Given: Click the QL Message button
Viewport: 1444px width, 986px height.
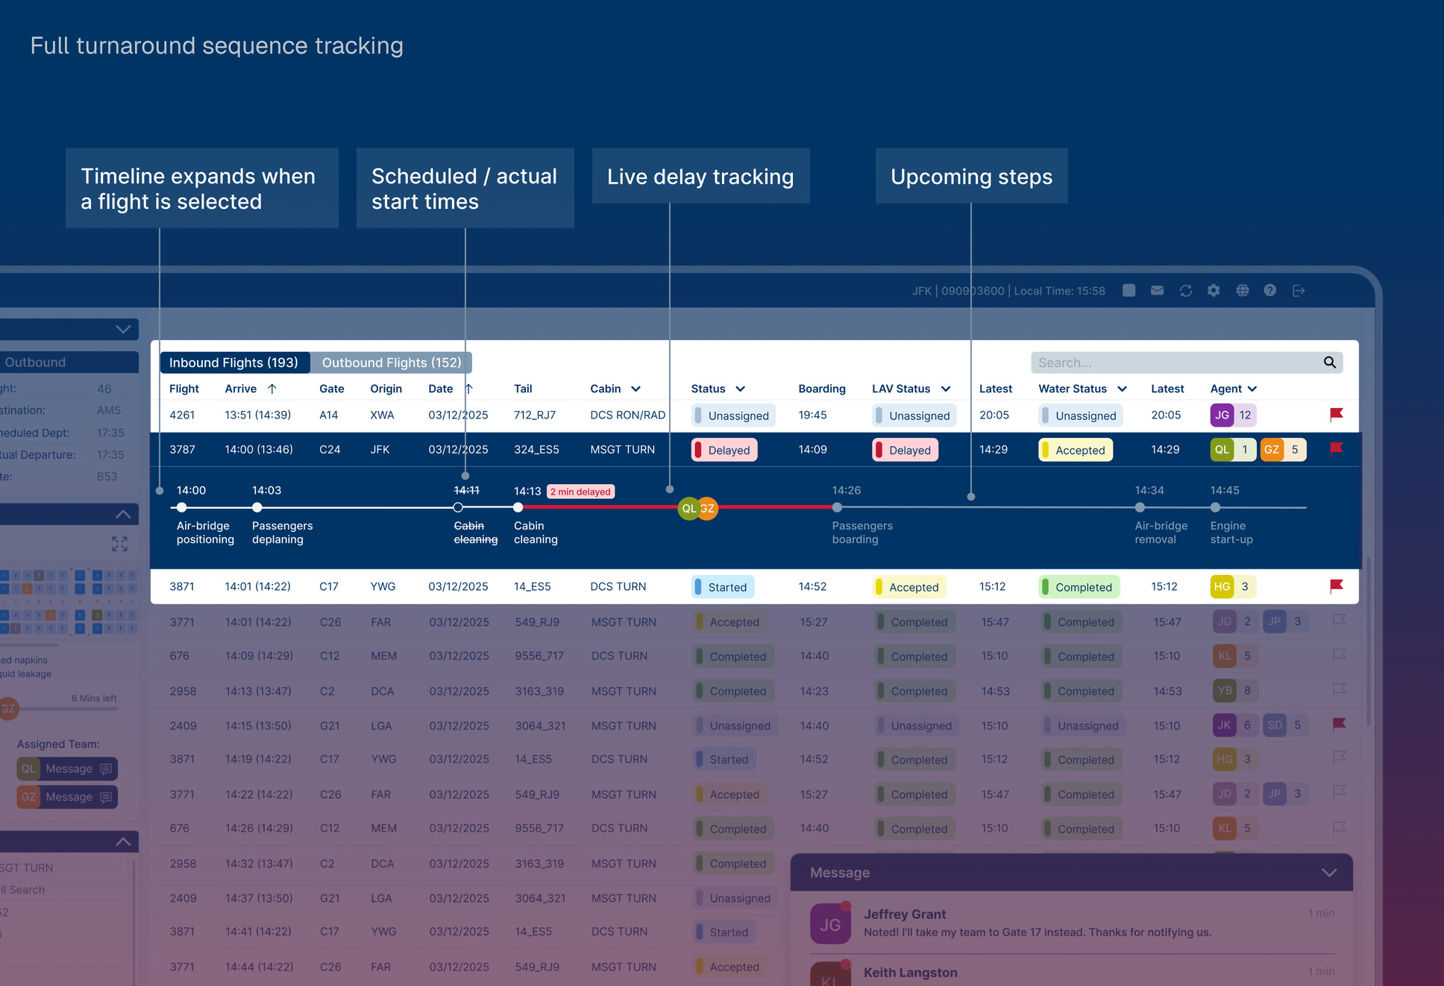Looking at the screenshot, I should point(67,769).
